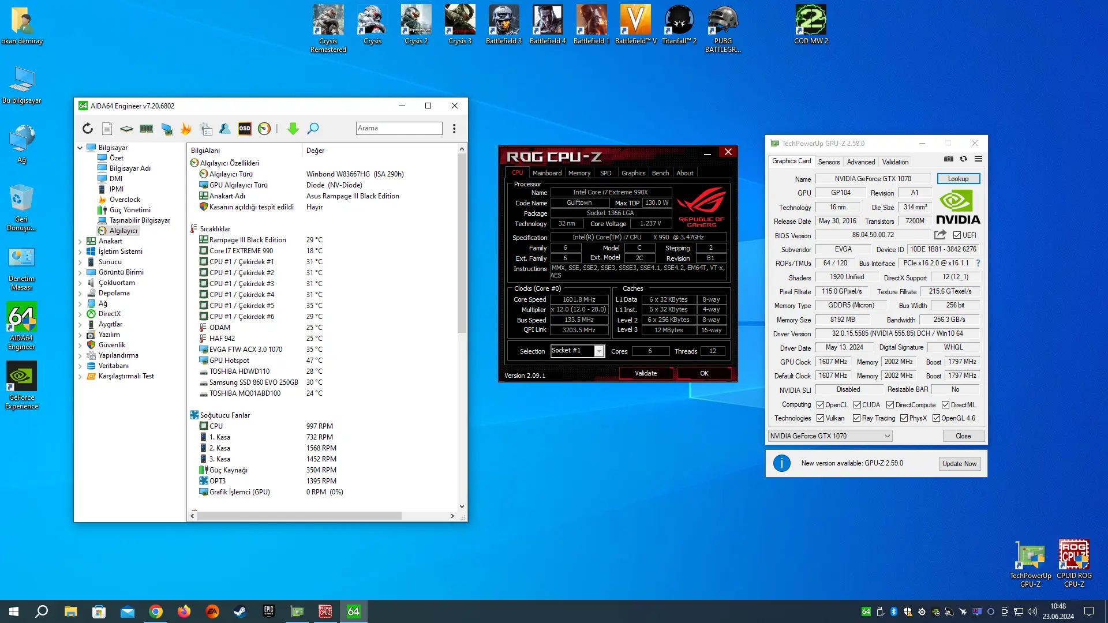
Task: Open the GPU-Z hamburger menu
Action: (978, 159)
